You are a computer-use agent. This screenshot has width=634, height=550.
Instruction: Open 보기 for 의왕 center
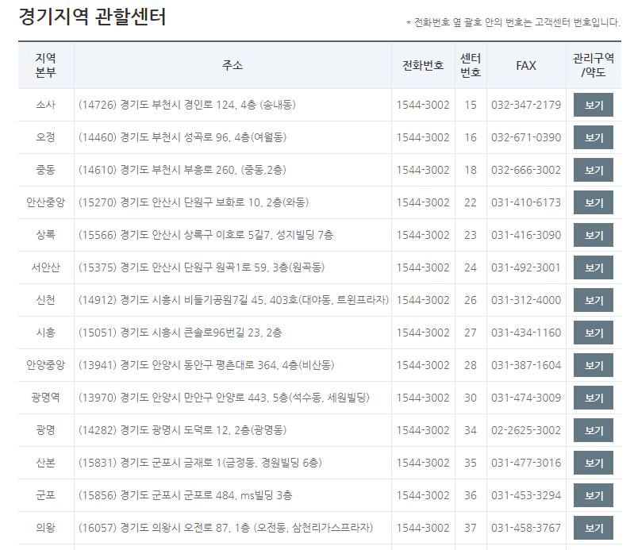click(x=594, y=528)
